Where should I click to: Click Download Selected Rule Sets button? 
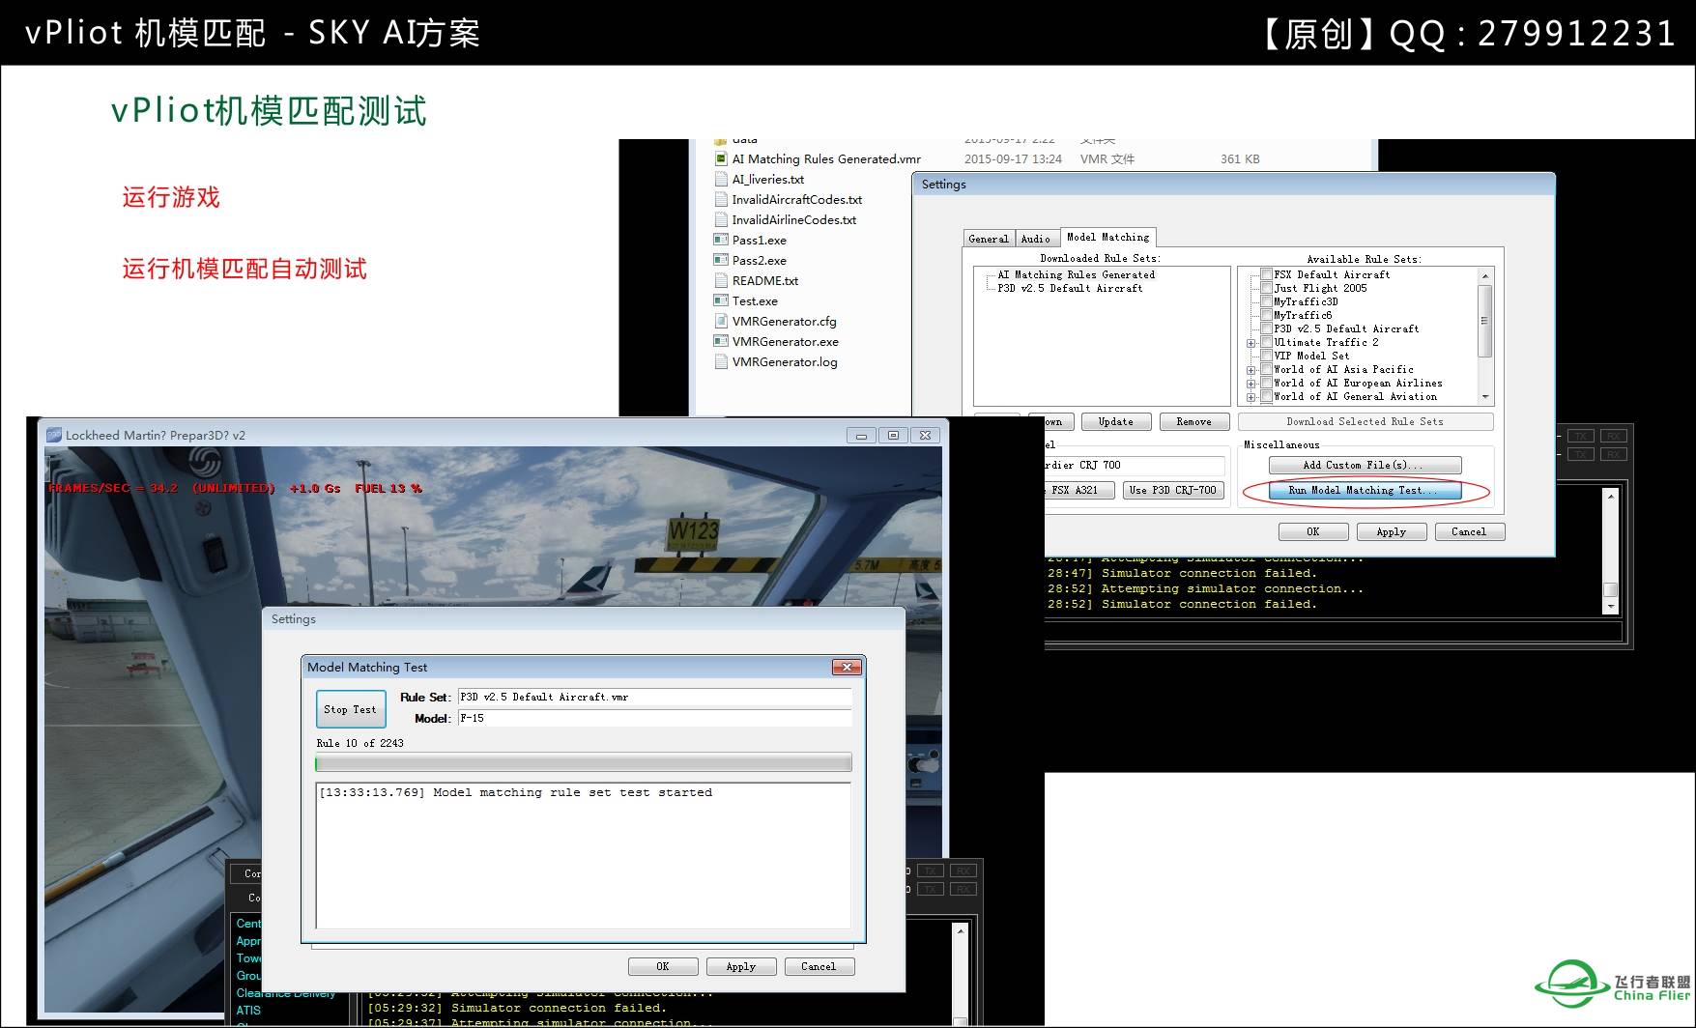click(1365, 421)
